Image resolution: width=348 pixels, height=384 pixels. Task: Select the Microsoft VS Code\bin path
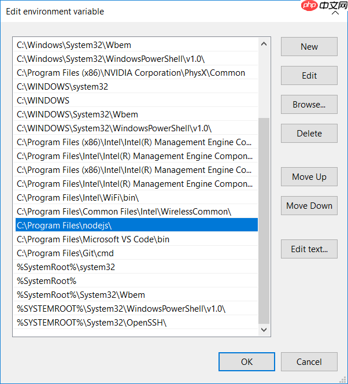point(136,239)
